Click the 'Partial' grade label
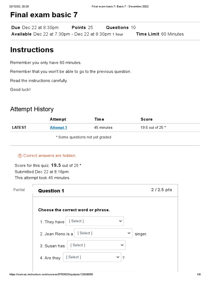This screenshot has height=281, width=210. (x=19, y=190)
